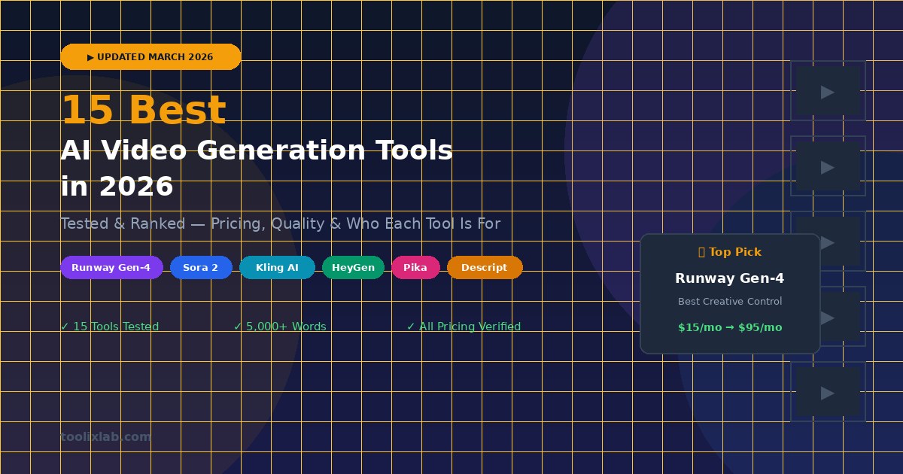Click the Descript button
The image size is (903, 474).
(485, 267)
